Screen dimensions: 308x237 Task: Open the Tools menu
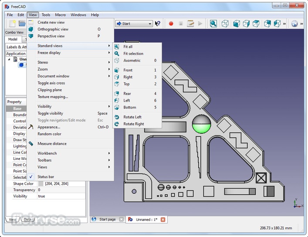pyautogui.click(x=46, y=15)
